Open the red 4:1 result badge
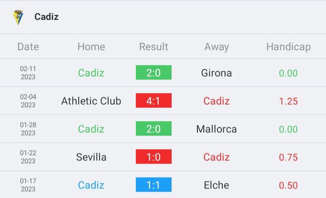 tap(153, 100)
